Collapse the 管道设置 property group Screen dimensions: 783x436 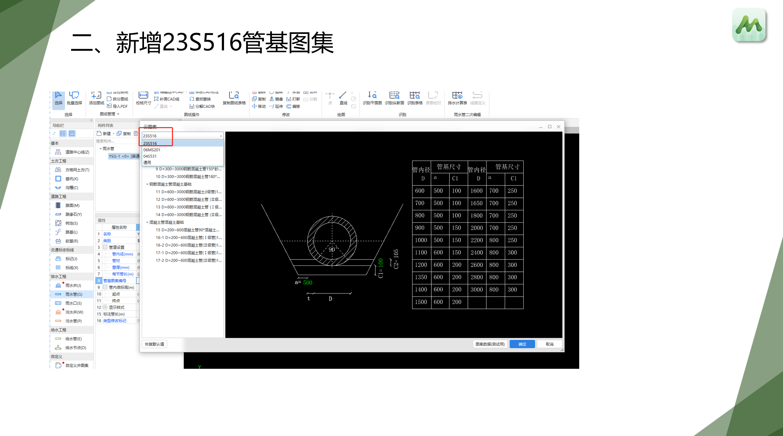[105, 247]
